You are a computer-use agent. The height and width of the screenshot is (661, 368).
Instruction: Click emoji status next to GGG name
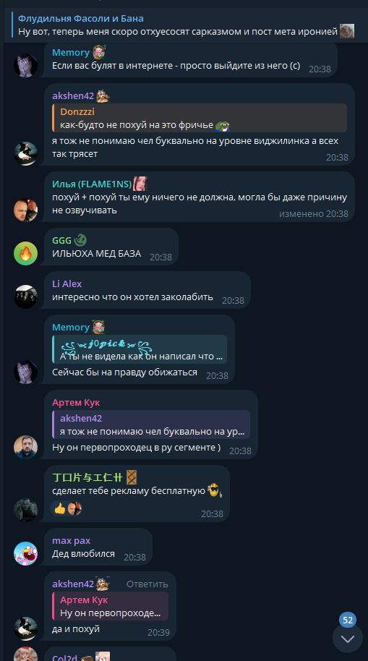tap(80, 240)
